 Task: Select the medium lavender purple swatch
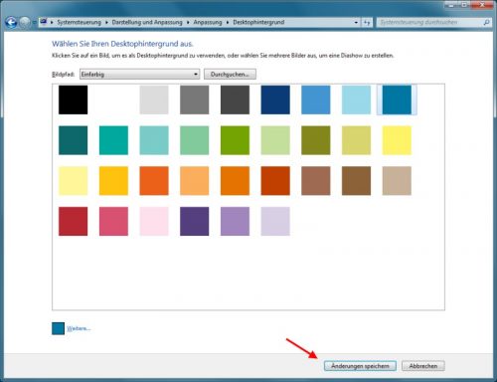coord(235,221)
